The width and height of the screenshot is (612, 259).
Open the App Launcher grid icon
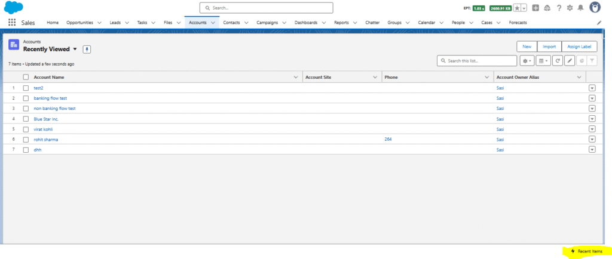click(x=12, y=23)
